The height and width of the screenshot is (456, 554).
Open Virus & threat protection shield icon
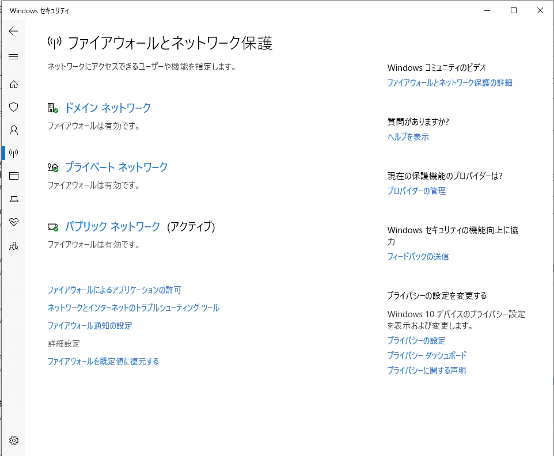tap(13, 107)
